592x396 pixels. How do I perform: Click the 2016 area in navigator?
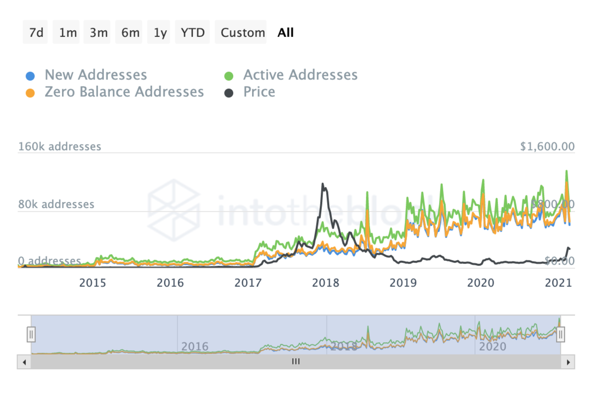click(x=195, y=346)
